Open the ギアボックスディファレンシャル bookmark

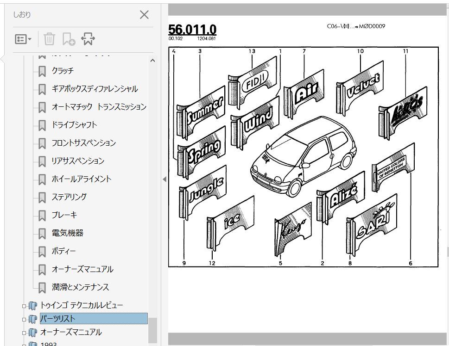95,89
